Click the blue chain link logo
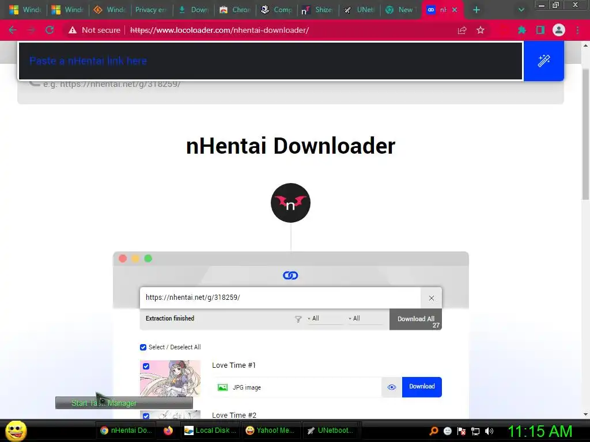Image resolution: width=590 pixels, height=442 pixels. 290,276
